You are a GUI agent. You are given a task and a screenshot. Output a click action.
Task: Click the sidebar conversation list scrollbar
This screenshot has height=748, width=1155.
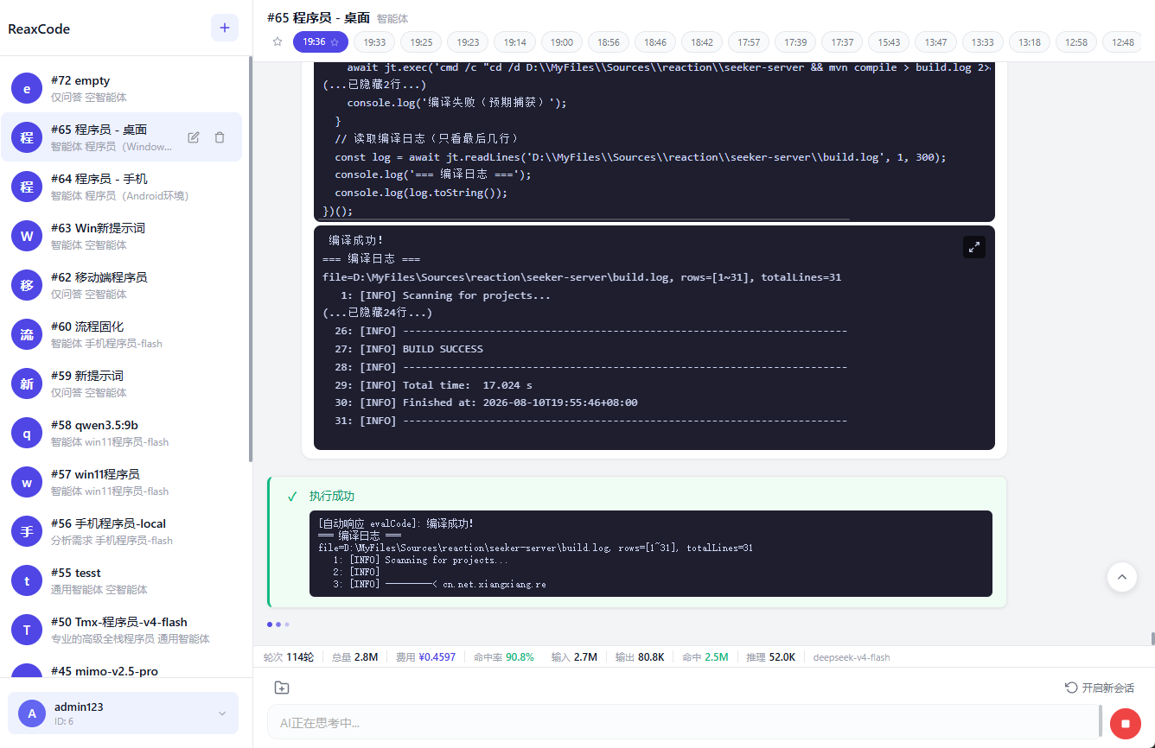pos(251,259)
